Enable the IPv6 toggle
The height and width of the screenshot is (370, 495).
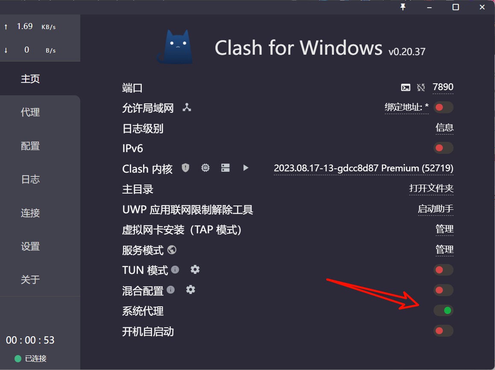point(444,148)
